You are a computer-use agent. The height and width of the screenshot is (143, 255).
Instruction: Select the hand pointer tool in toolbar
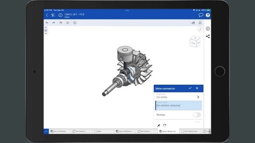pyautogui.click(x=61, y=23)
